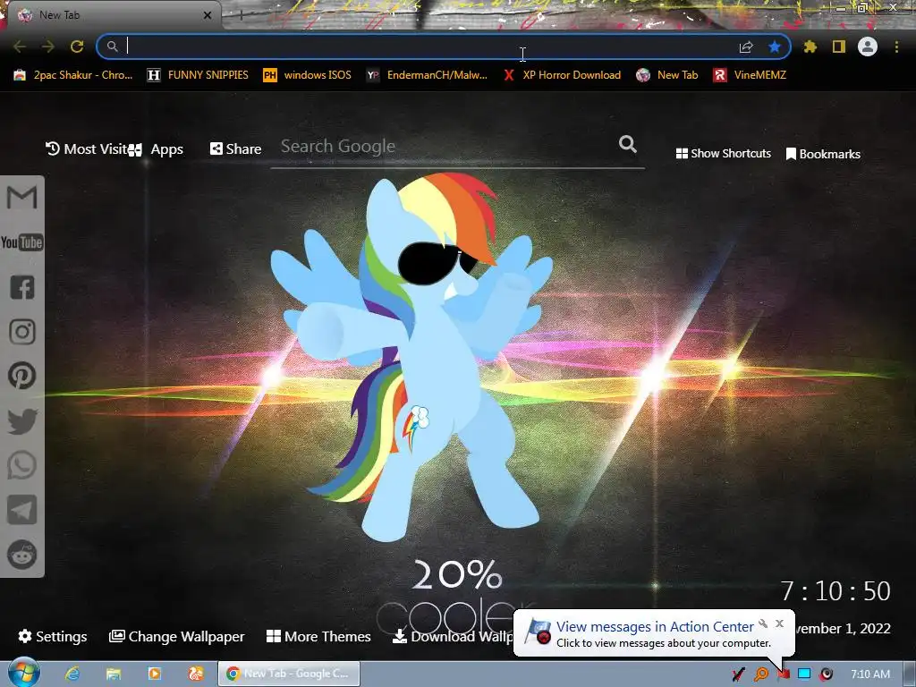The height and width of the screenshot is (687, 916).
Task: Select Chrome New Tab taskbar button
Action: pos(289,674)
